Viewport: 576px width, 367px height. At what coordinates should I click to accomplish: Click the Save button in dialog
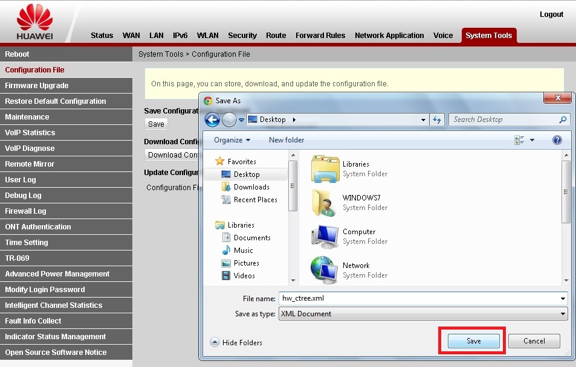pyautogui.click(x=473, y=341)
